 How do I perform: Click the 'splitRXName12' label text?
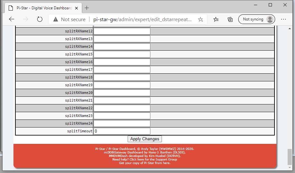tap(79, 31)
